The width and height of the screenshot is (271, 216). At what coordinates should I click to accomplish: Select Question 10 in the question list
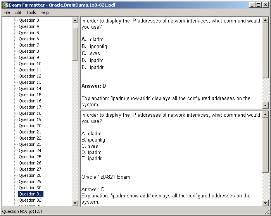click(30, 64)
